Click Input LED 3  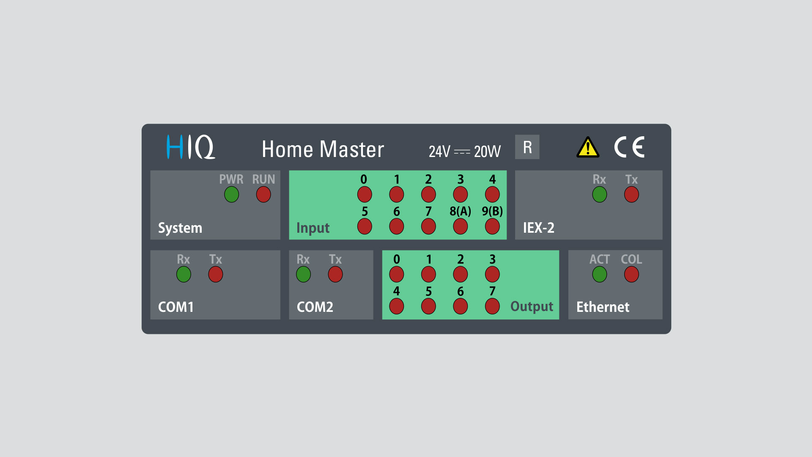point(460,195)
